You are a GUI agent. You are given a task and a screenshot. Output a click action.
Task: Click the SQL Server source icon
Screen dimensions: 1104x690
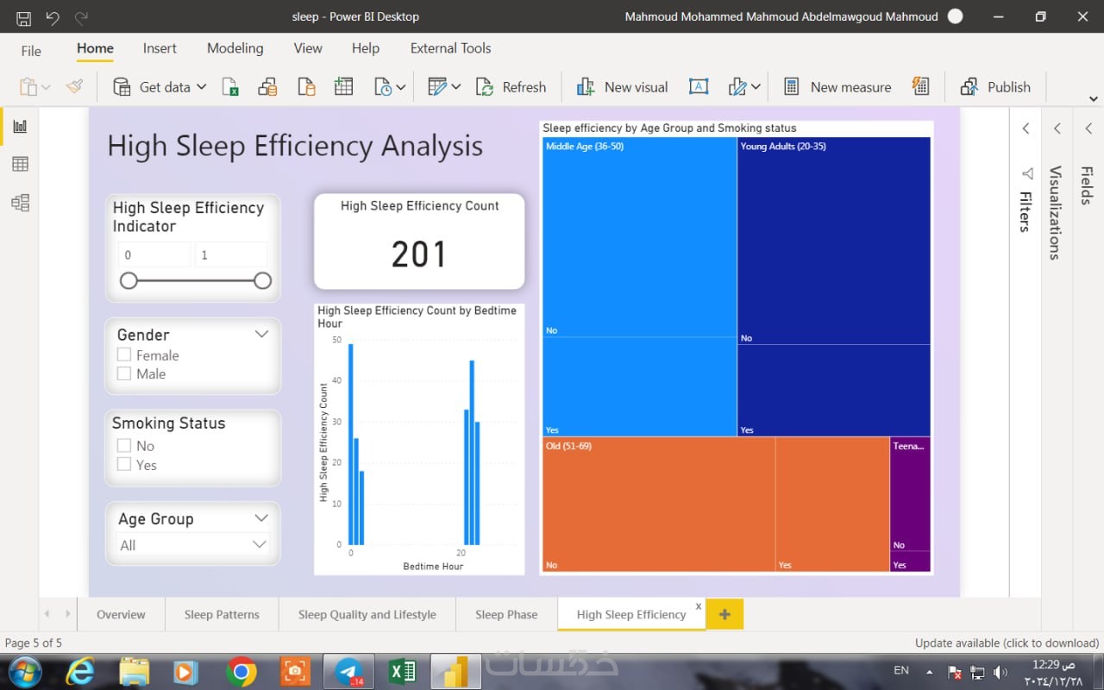[306, 86]
